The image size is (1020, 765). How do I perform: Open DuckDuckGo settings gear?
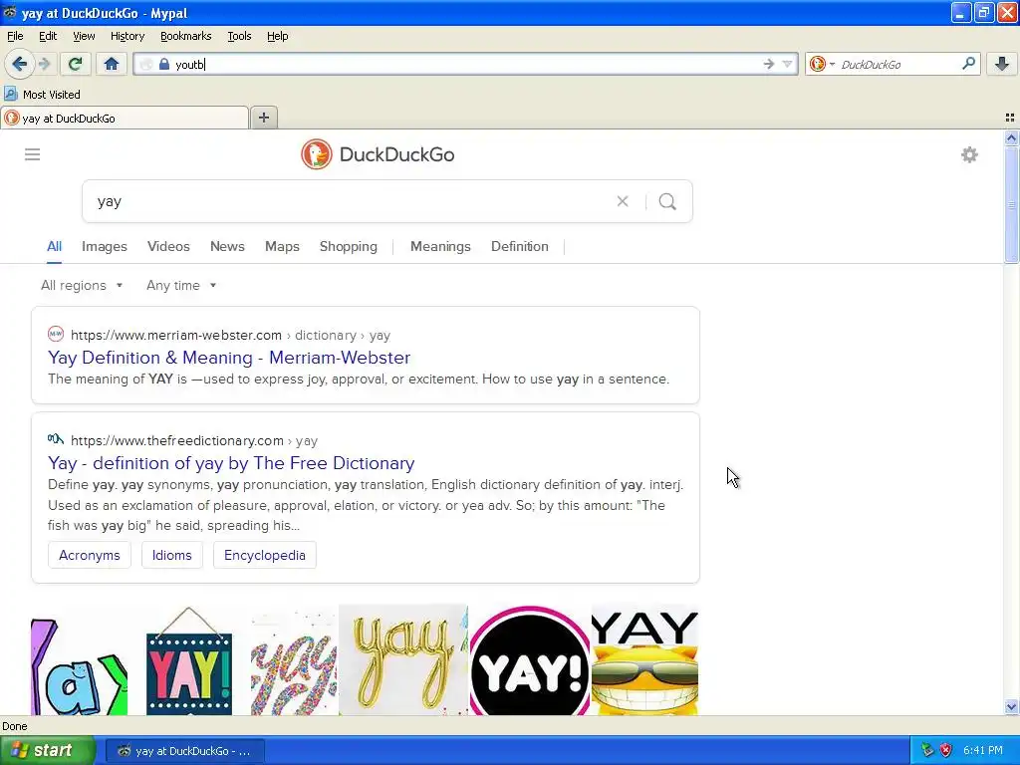click(x=969, y=154)
